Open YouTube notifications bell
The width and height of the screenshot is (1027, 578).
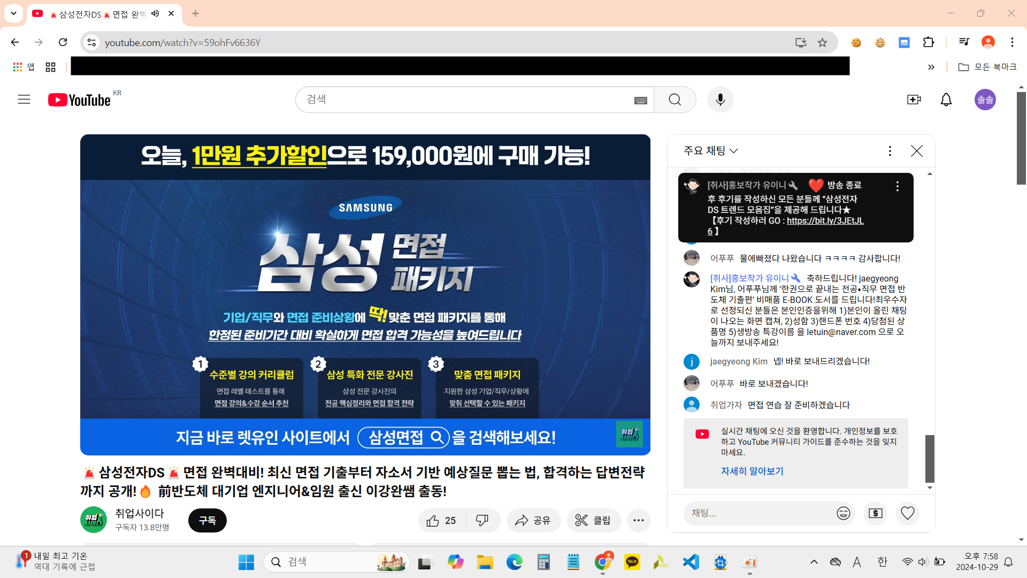click(x=946, y=100)
